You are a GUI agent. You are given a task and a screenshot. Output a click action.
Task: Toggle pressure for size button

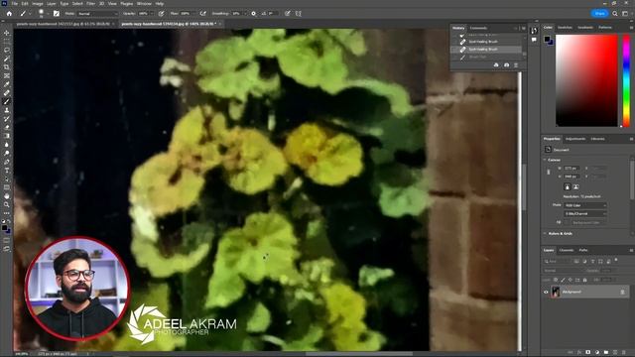[288, 14]
